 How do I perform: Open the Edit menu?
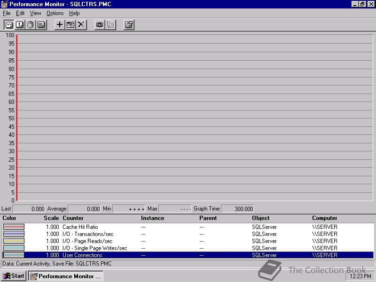(20, 13)
